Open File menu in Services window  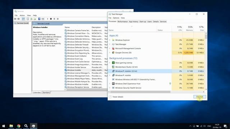pyautogui.click(x=16, y=15)
